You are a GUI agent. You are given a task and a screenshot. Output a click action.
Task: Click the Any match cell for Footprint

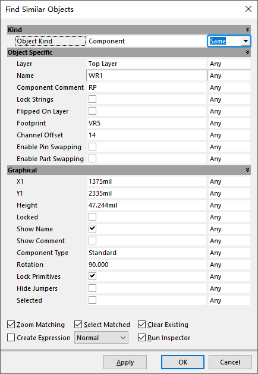(229, 123)
